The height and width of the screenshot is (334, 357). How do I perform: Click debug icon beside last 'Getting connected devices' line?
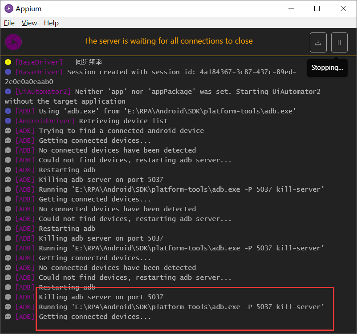[8, 317]
